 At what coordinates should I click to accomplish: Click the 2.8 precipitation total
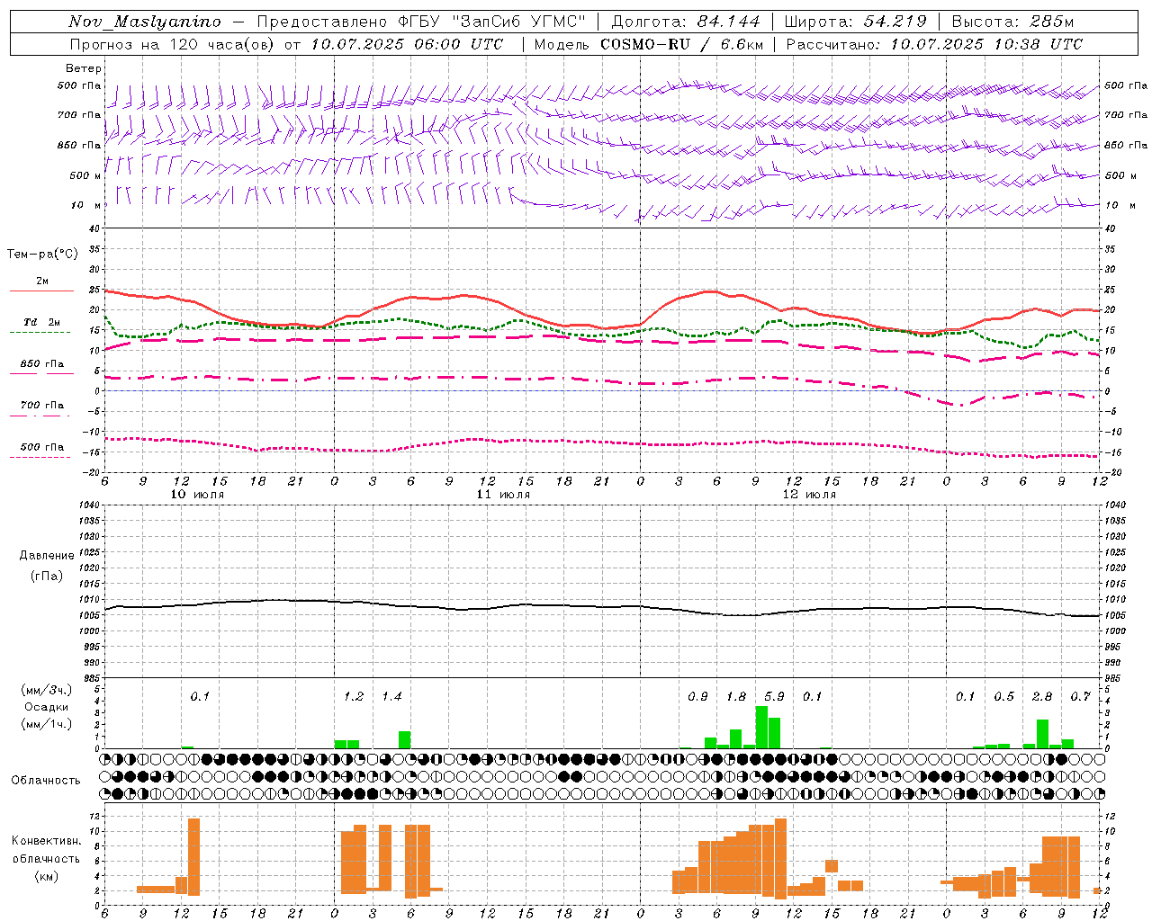[x=1042, y=696]
